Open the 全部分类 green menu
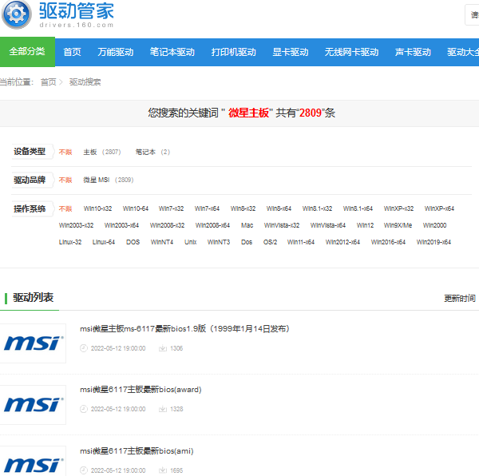479x476 pixels. (x=27, y=52)
